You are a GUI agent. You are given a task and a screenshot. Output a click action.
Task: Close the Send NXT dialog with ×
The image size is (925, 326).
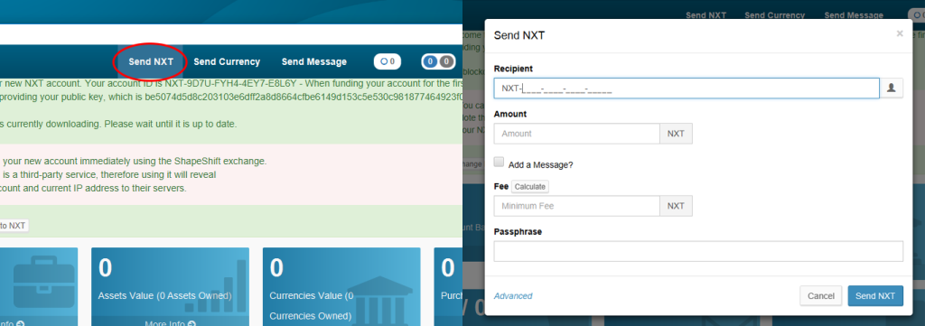point(900,34)
